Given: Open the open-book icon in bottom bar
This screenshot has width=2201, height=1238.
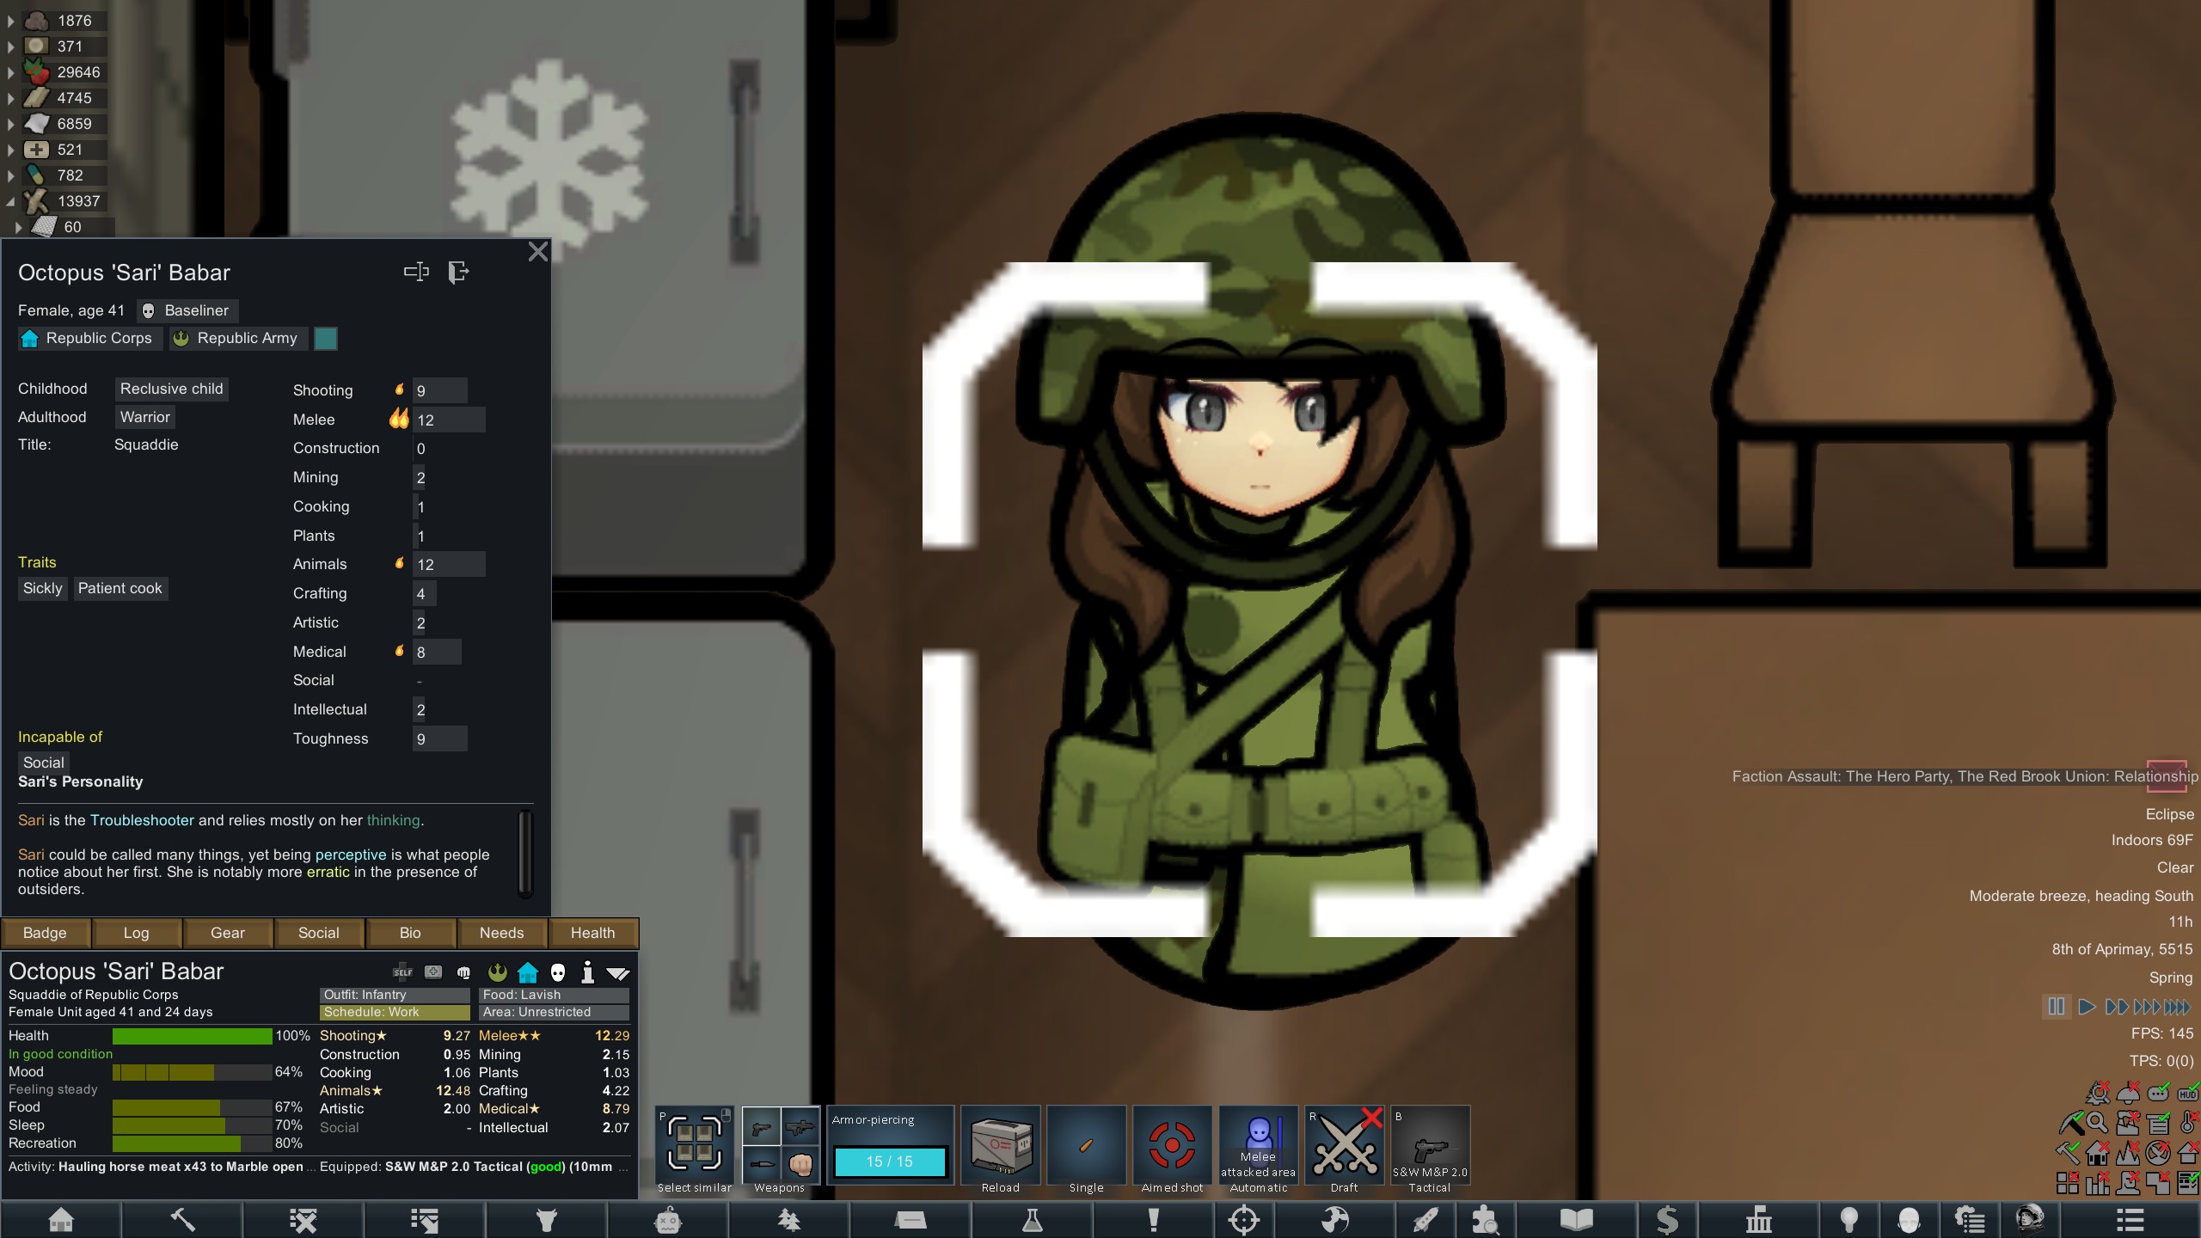Looking at the screenshot, I should tap(1577, 1219).
